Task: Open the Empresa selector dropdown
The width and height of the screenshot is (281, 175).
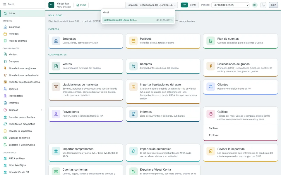Action: (151, 5)
